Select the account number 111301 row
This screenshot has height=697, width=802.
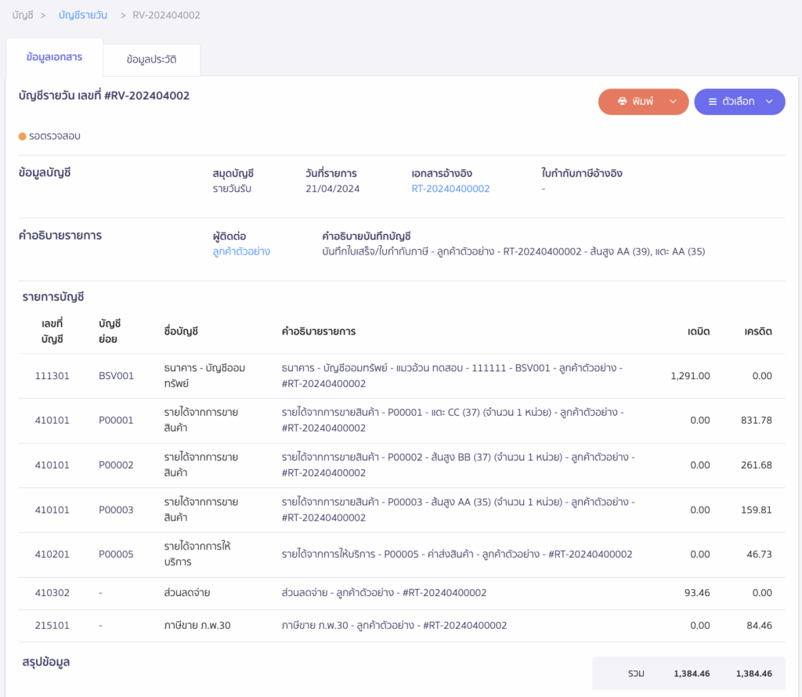[x=52, y=376]
